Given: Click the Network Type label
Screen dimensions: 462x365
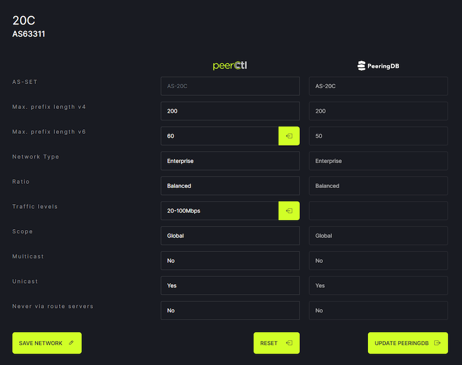Looking at the screenshot, I should 36,157.
